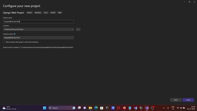The width and height of the screenshot is (197, 111).
Task: Open weather widget showing Mostly cloudy
Action: coord(10,108)
